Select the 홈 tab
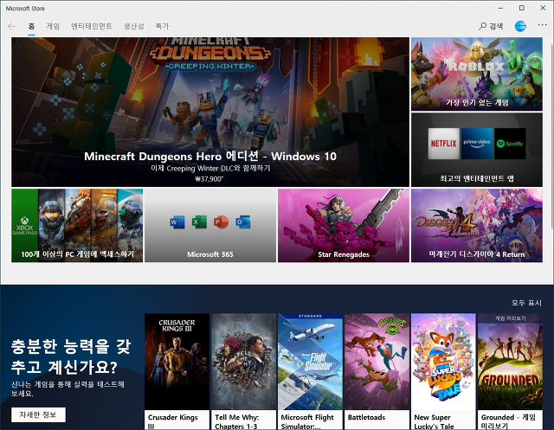 tap(31, 26)
